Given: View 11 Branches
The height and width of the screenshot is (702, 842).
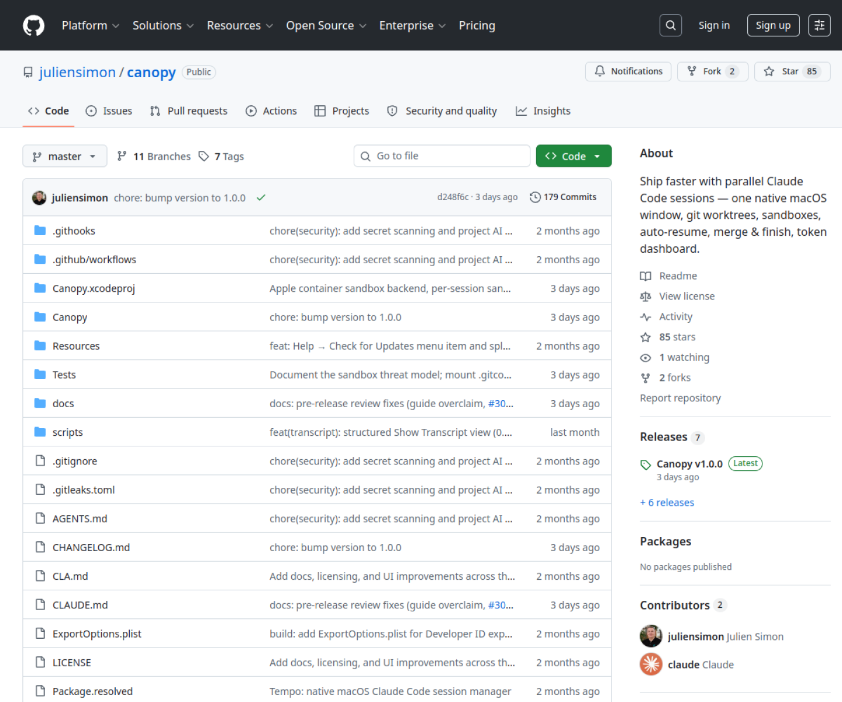Looking at the screenshot, I should point(154,156).
